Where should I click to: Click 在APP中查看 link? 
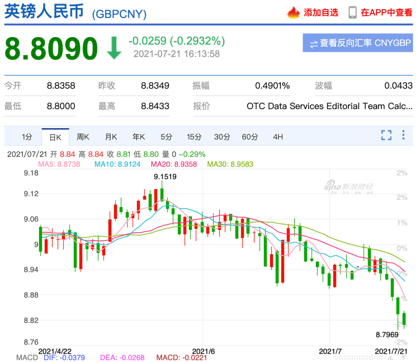tap(386, 12)
